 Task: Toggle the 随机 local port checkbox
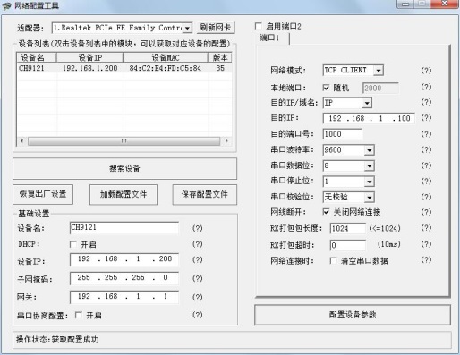click(x=326, y=88)
